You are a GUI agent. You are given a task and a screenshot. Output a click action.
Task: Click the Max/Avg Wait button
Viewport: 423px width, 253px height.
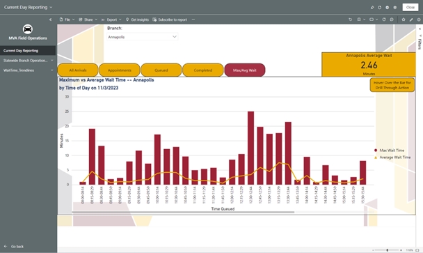245,70
